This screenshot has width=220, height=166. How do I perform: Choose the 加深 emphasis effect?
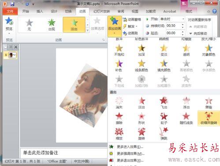tap(142, 50)
